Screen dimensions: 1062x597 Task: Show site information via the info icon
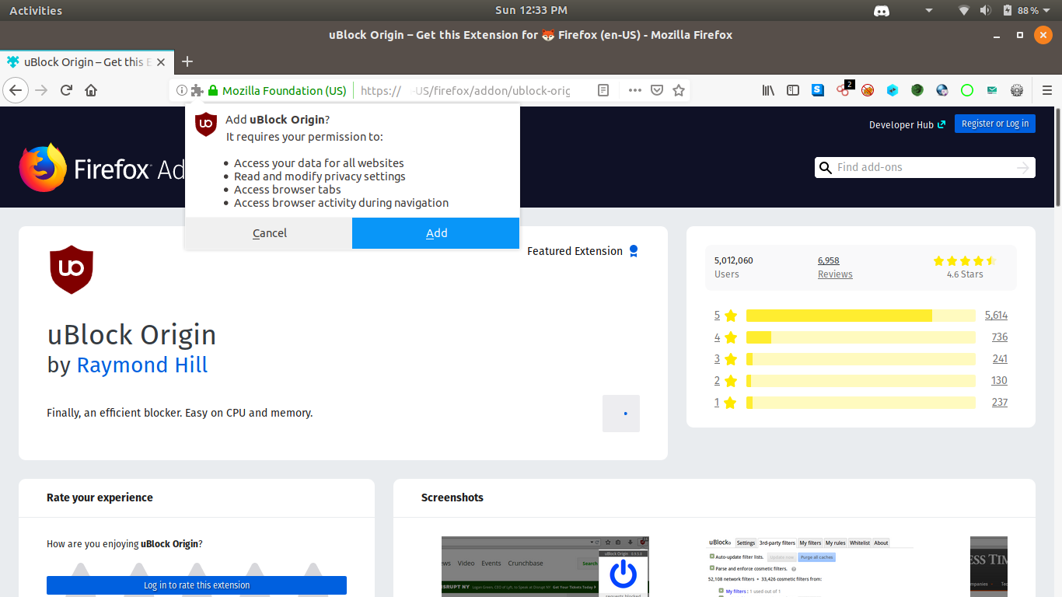coord(181,90)
